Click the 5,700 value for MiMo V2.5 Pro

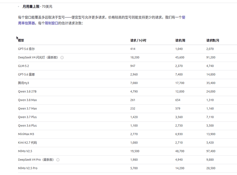pos(134,168)
